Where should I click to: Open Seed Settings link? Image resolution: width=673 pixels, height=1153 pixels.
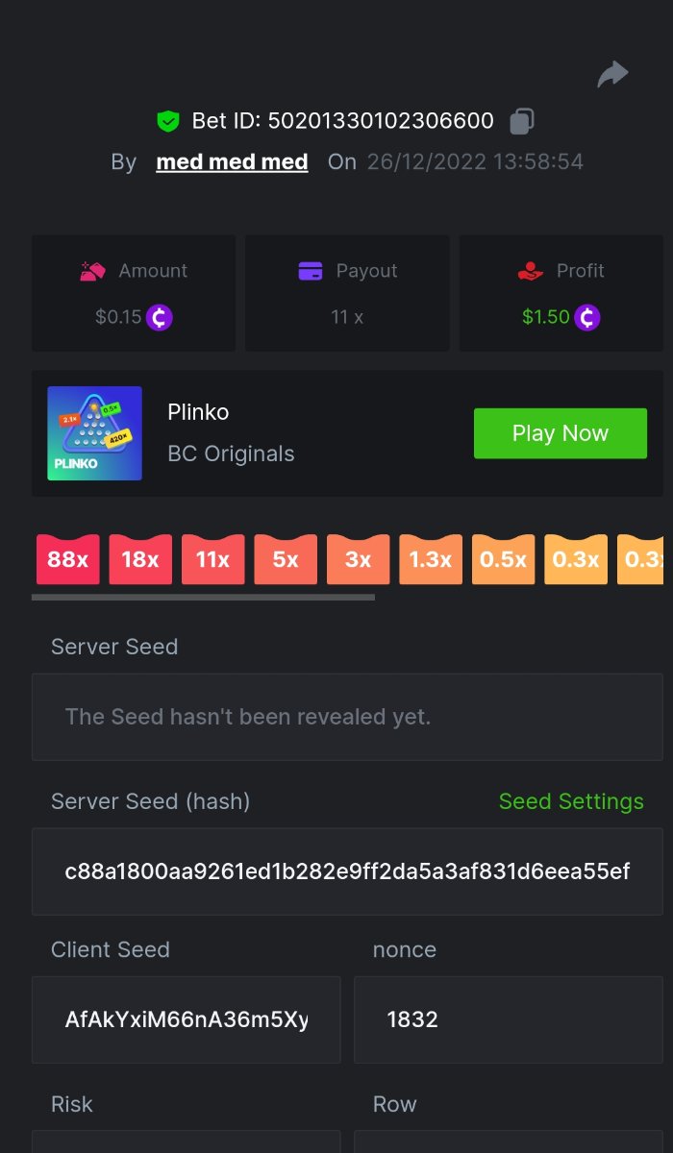pos(571,801)
